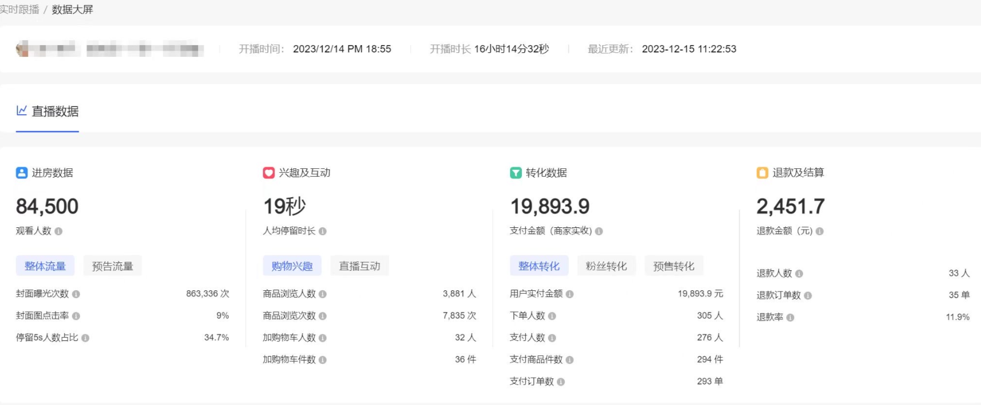Click info icon beside 封面曝光次数

[x=76, y=294]
